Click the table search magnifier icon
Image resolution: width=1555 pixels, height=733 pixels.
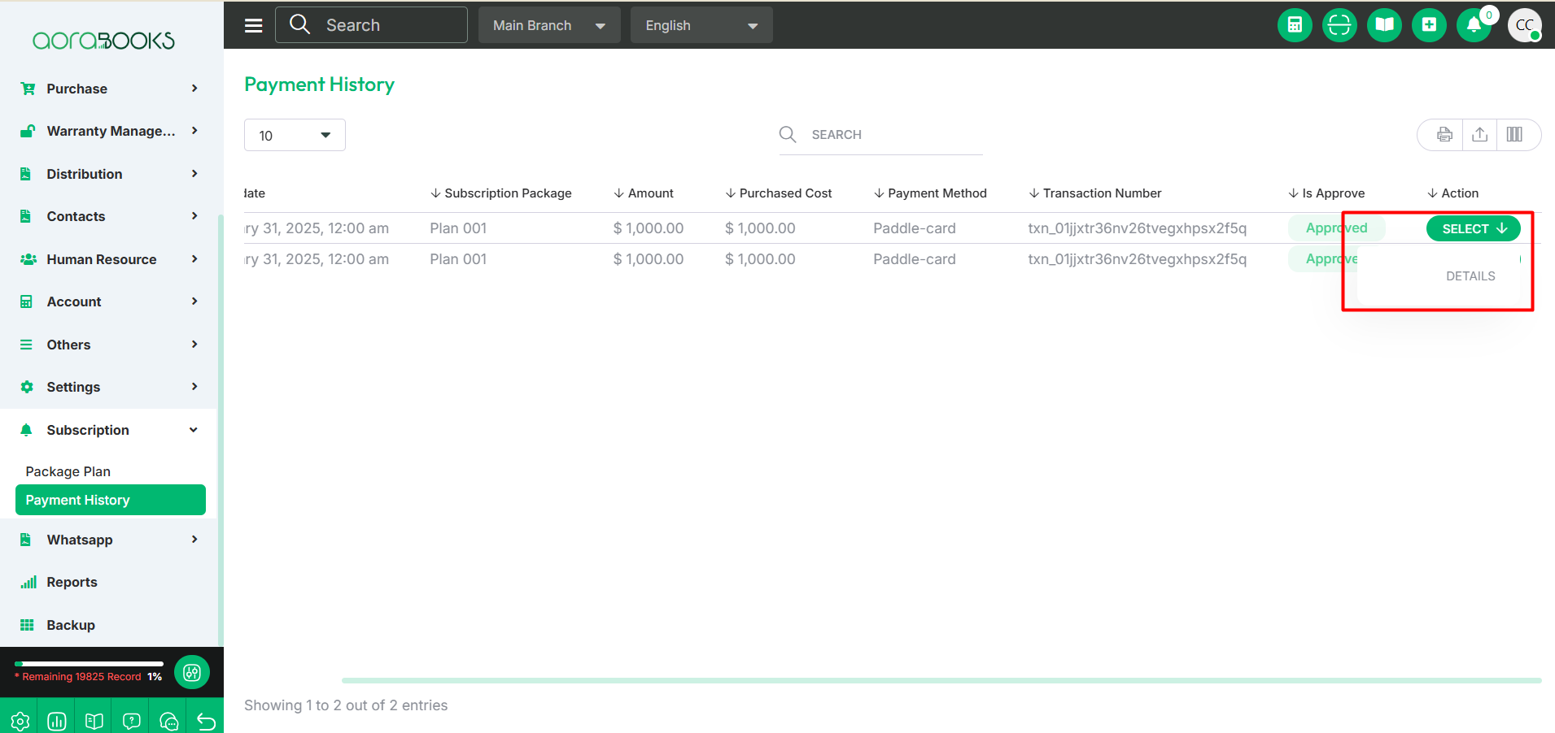788,134
